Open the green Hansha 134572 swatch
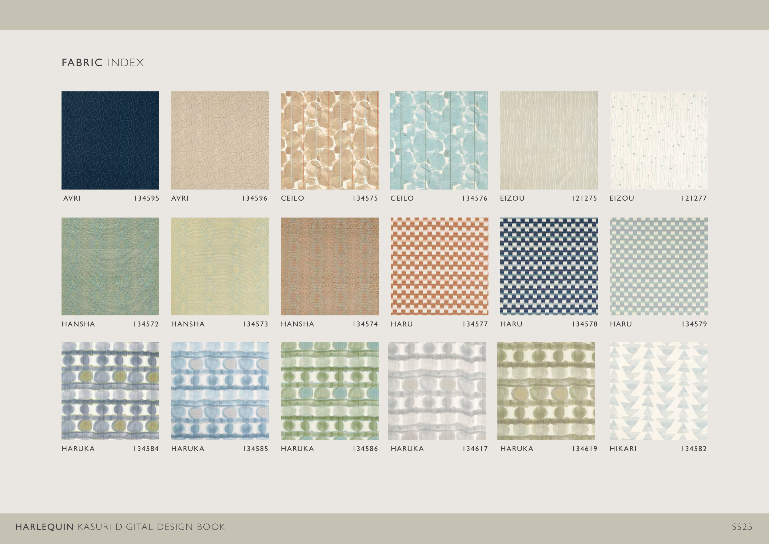 pos(110,266)
